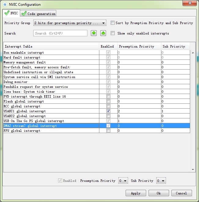Select the USART2 global interrupt row
The height and width of the screenshot is (202, 199).
pyautogui.click(x=97, y=116)
